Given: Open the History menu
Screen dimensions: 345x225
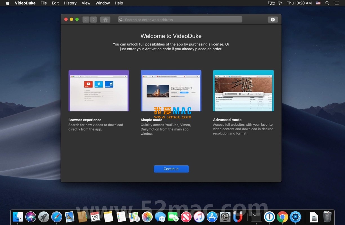Looking at the screenshot, I should [70, 3].
